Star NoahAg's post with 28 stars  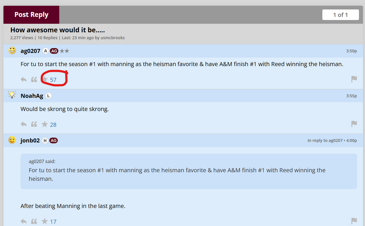tap(45, 125)
